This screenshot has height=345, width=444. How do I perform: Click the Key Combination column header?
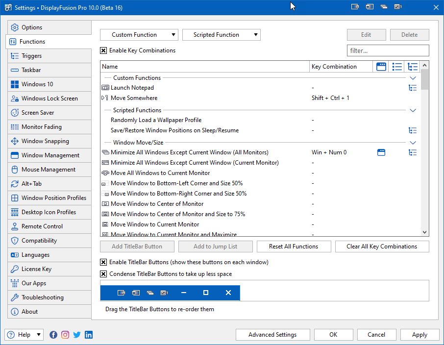[x=341, y=67]
